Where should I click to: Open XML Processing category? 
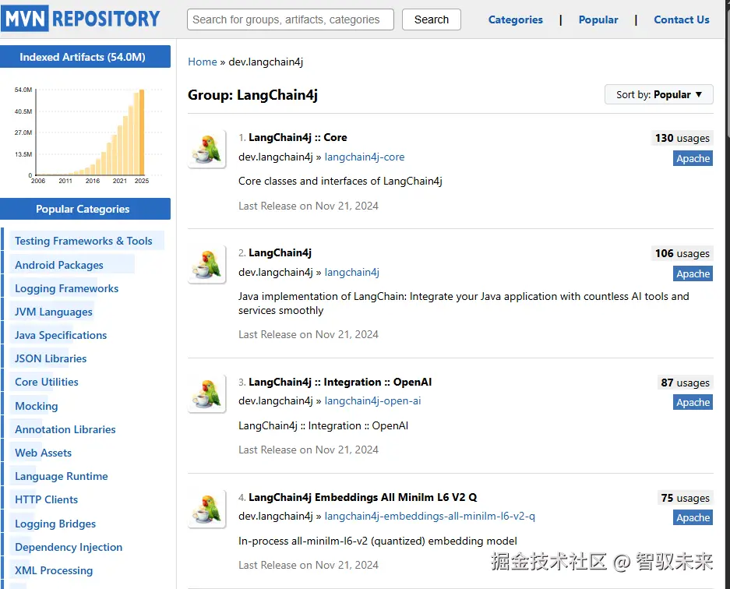tap(54, 570)
